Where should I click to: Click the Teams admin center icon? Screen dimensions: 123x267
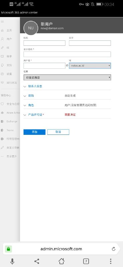click(x=2, y=130)
